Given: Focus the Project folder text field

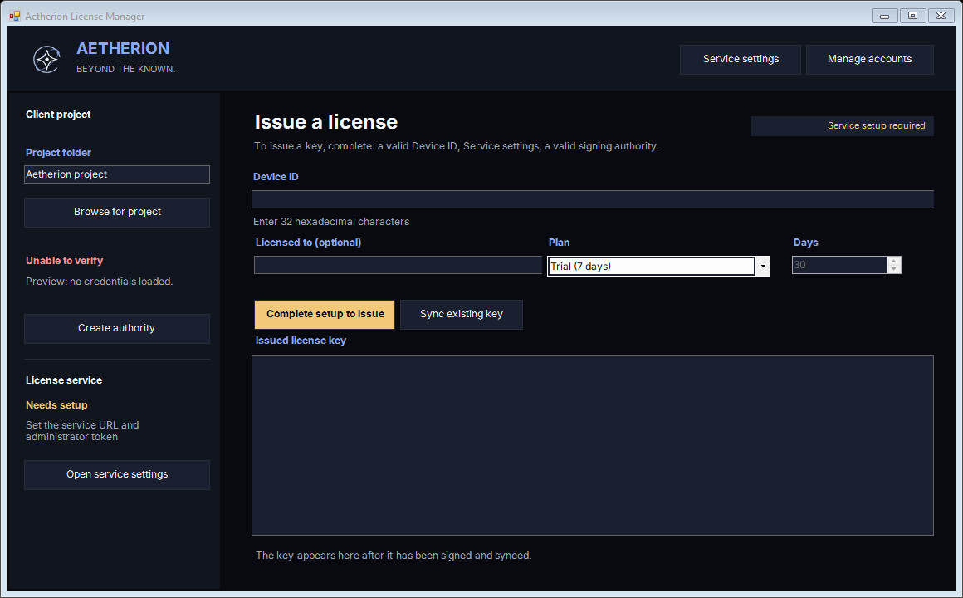Looking at the screenshot, I should click(117, 174).
